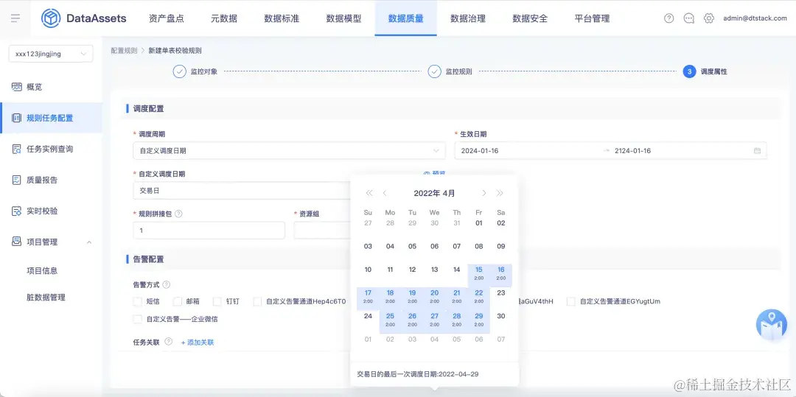The width and height of the screenshot is (796, 397).
Task: Open the 数据模型 top menu
Action: click(343, 18)
